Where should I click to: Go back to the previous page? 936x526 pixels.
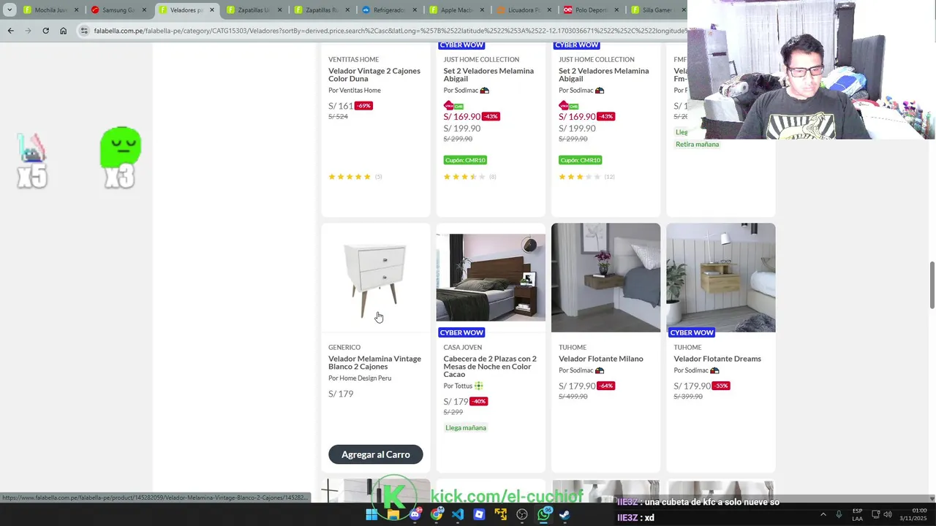tap(10, 31)
